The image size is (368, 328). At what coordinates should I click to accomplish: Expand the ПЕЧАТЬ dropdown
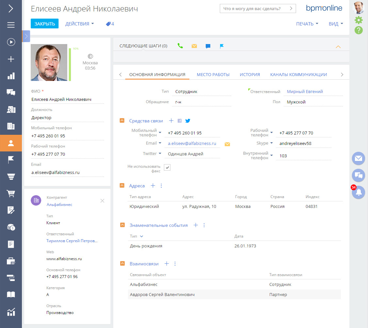(307, 24)
